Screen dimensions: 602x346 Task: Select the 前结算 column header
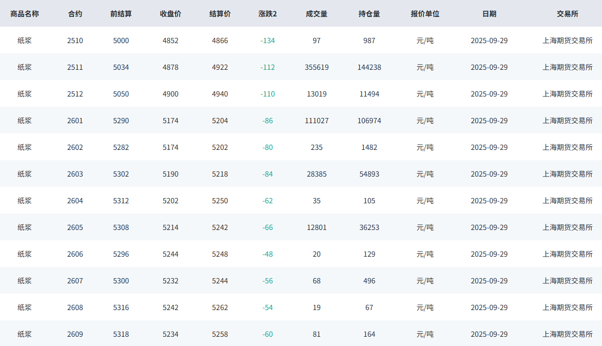click(121, 14)
